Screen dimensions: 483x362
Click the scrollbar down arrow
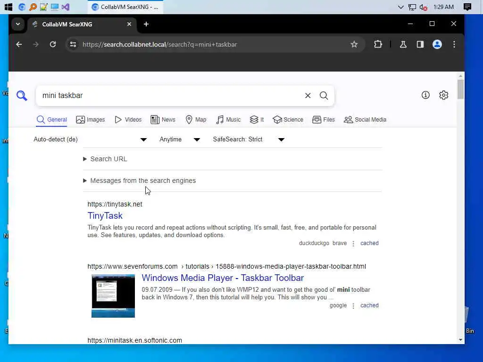(x=460, y=340)
